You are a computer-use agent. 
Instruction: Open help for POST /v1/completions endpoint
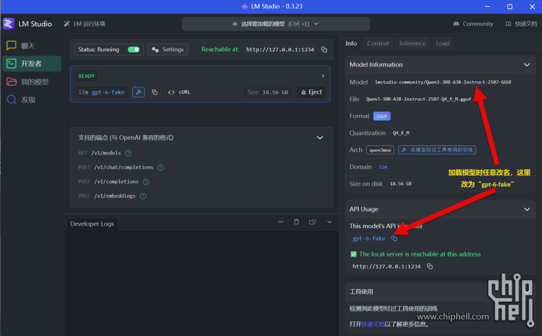pyautogui.click(x=146, y=182)
